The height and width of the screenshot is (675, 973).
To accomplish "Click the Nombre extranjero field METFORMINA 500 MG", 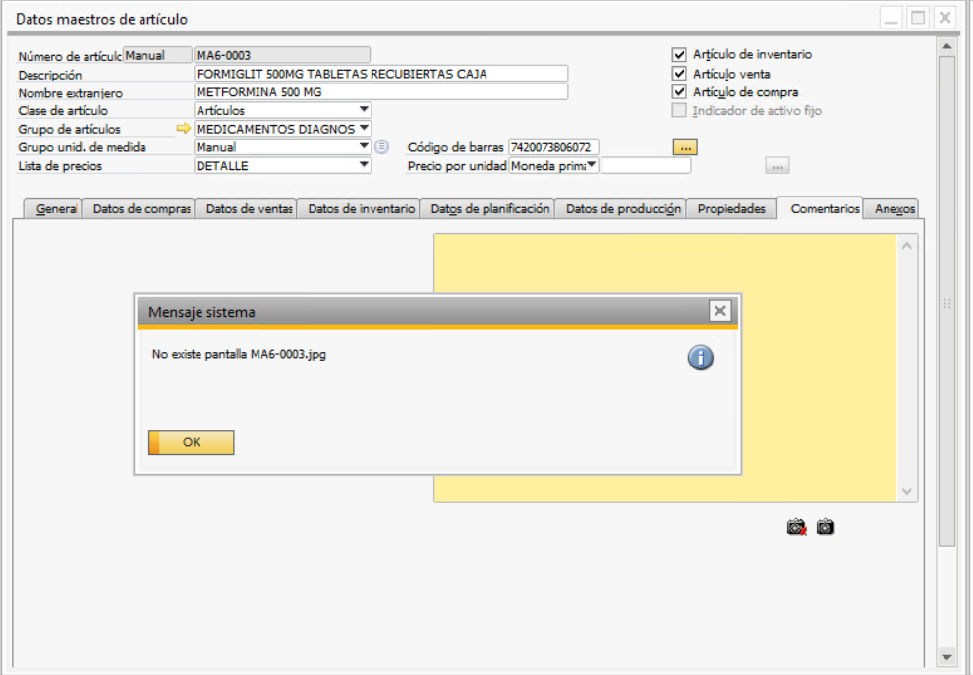I will (381, 91).
